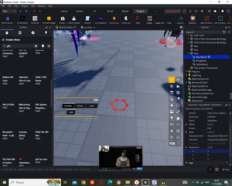Select the F3X Lighting bulb tool
The height and width of the screenshot is (186, 232).
click(x=172, y=118)
